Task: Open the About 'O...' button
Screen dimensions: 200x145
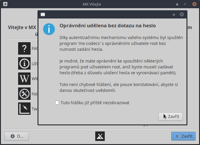Action: pos(17,136)
